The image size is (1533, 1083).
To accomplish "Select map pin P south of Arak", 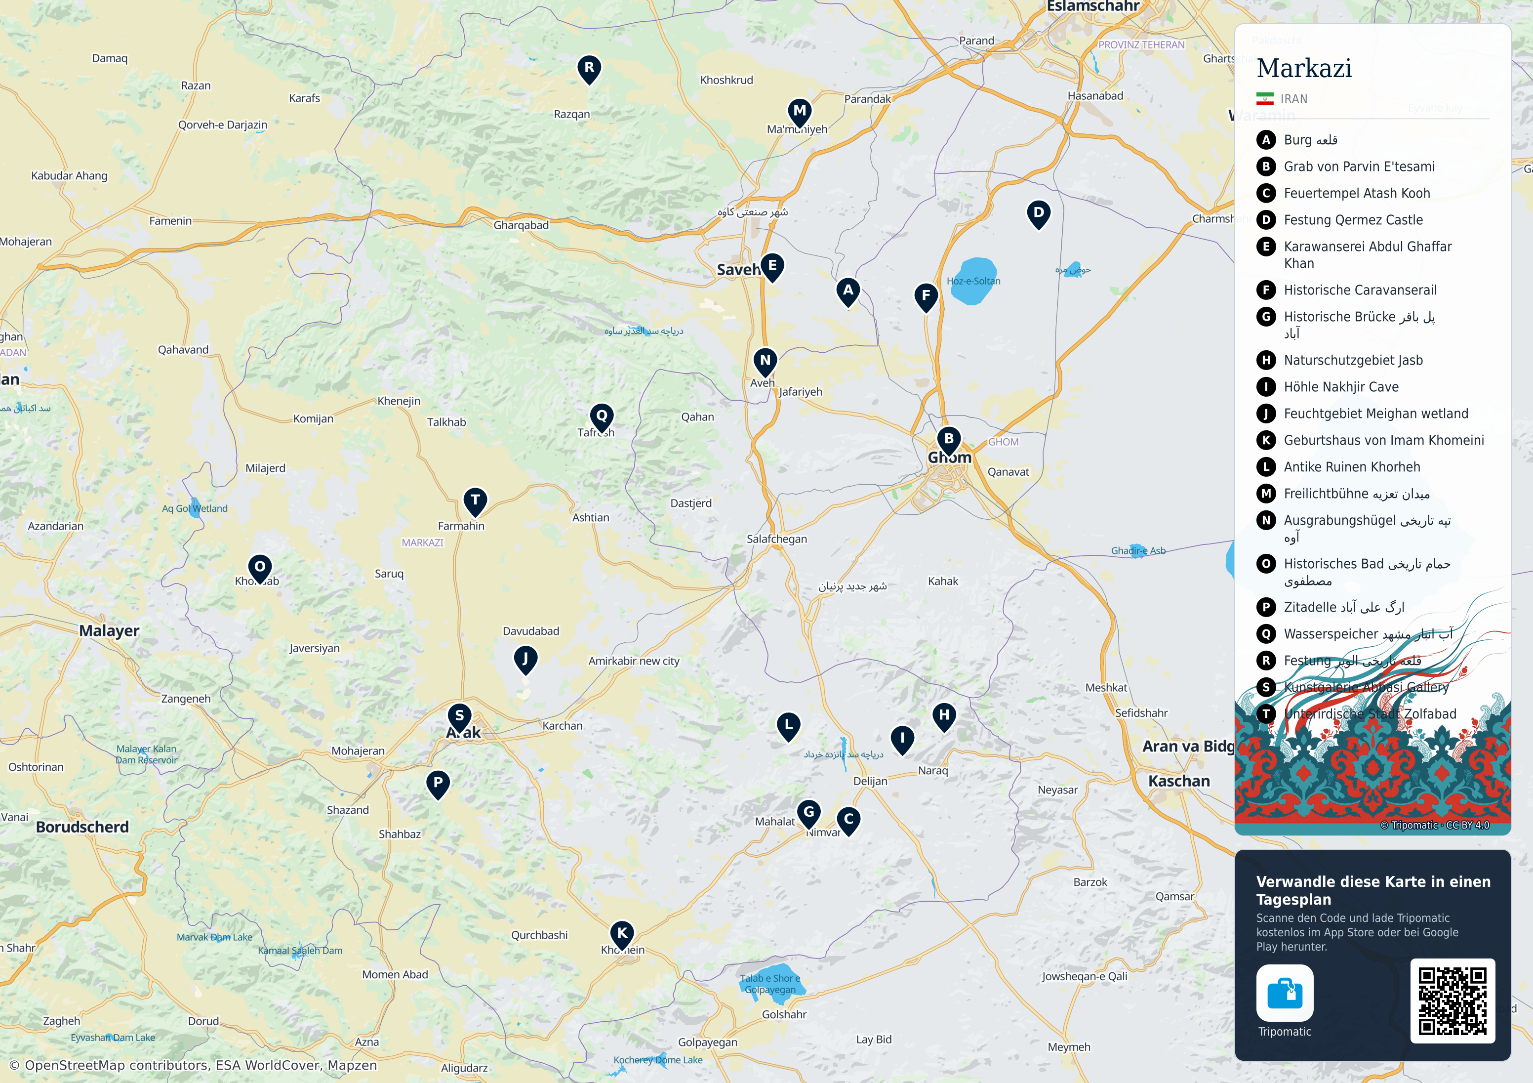I will point(438,785).
